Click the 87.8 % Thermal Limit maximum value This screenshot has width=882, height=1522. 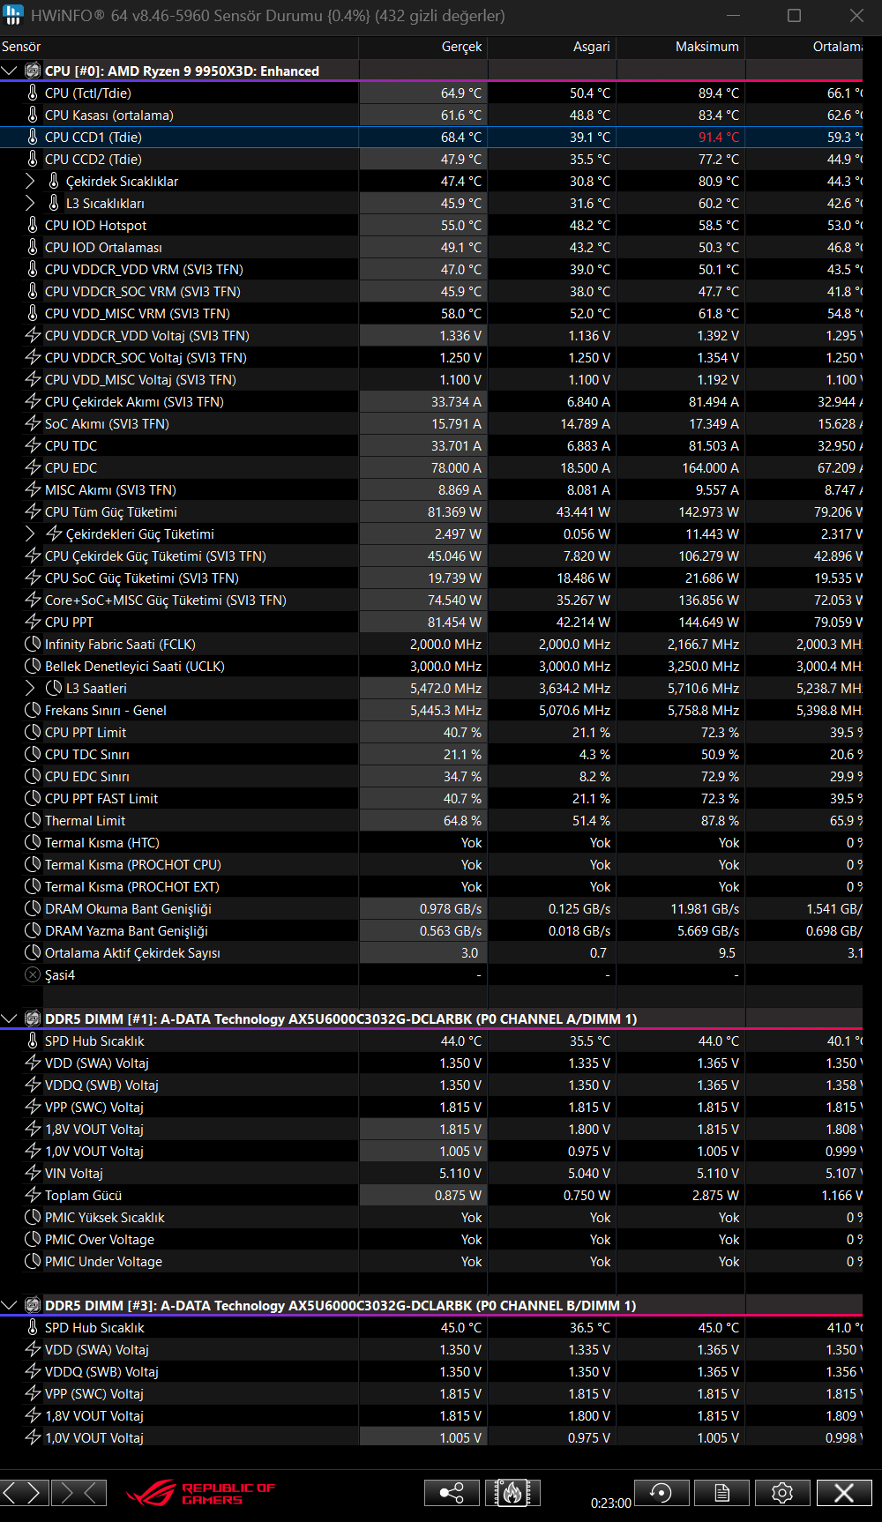720,820
